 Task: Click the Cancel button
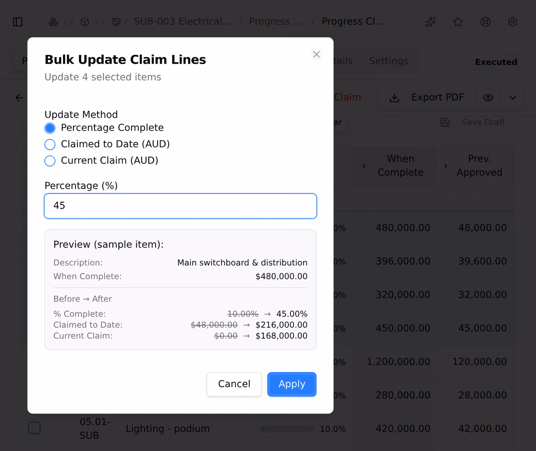pos(234,384)
